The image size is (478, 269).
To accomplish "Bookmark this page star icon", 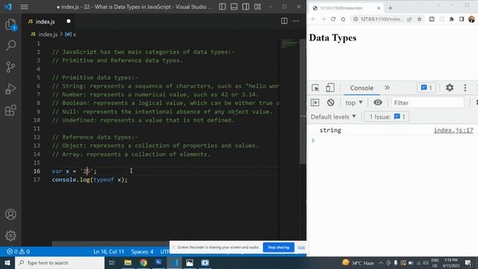I will [420, 19].
